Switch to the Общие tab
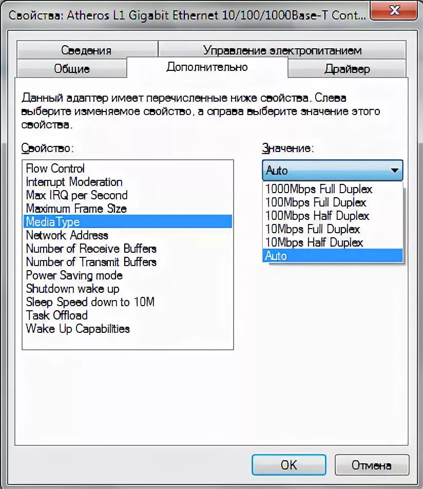This screenshot has height=489, width=423. click(72, 68)
